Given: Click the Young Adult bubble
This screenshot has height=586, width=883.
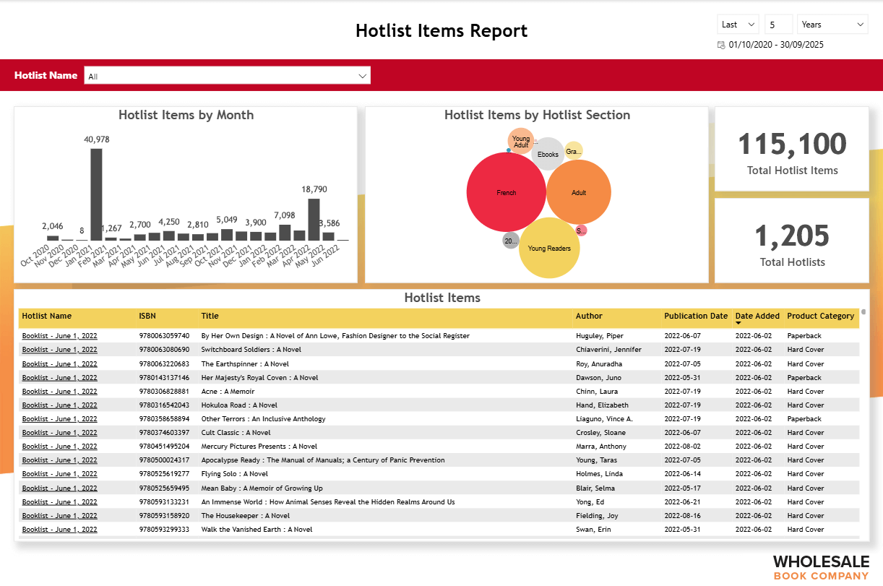Looking at the screenshot, I should (x=520, y=141).
